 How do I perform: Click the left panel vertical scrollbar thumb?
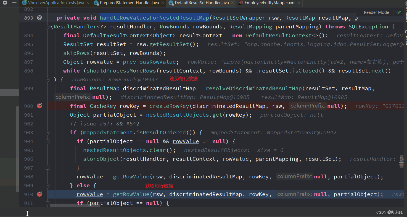coord(18,149)
